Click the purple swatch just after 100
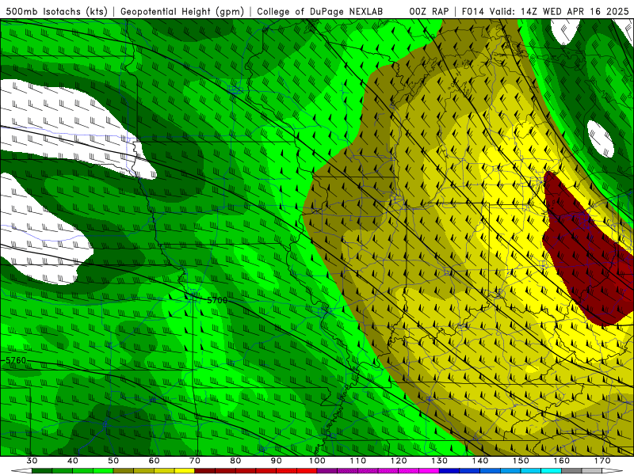The image size is (634, 475). coord(327,471)
